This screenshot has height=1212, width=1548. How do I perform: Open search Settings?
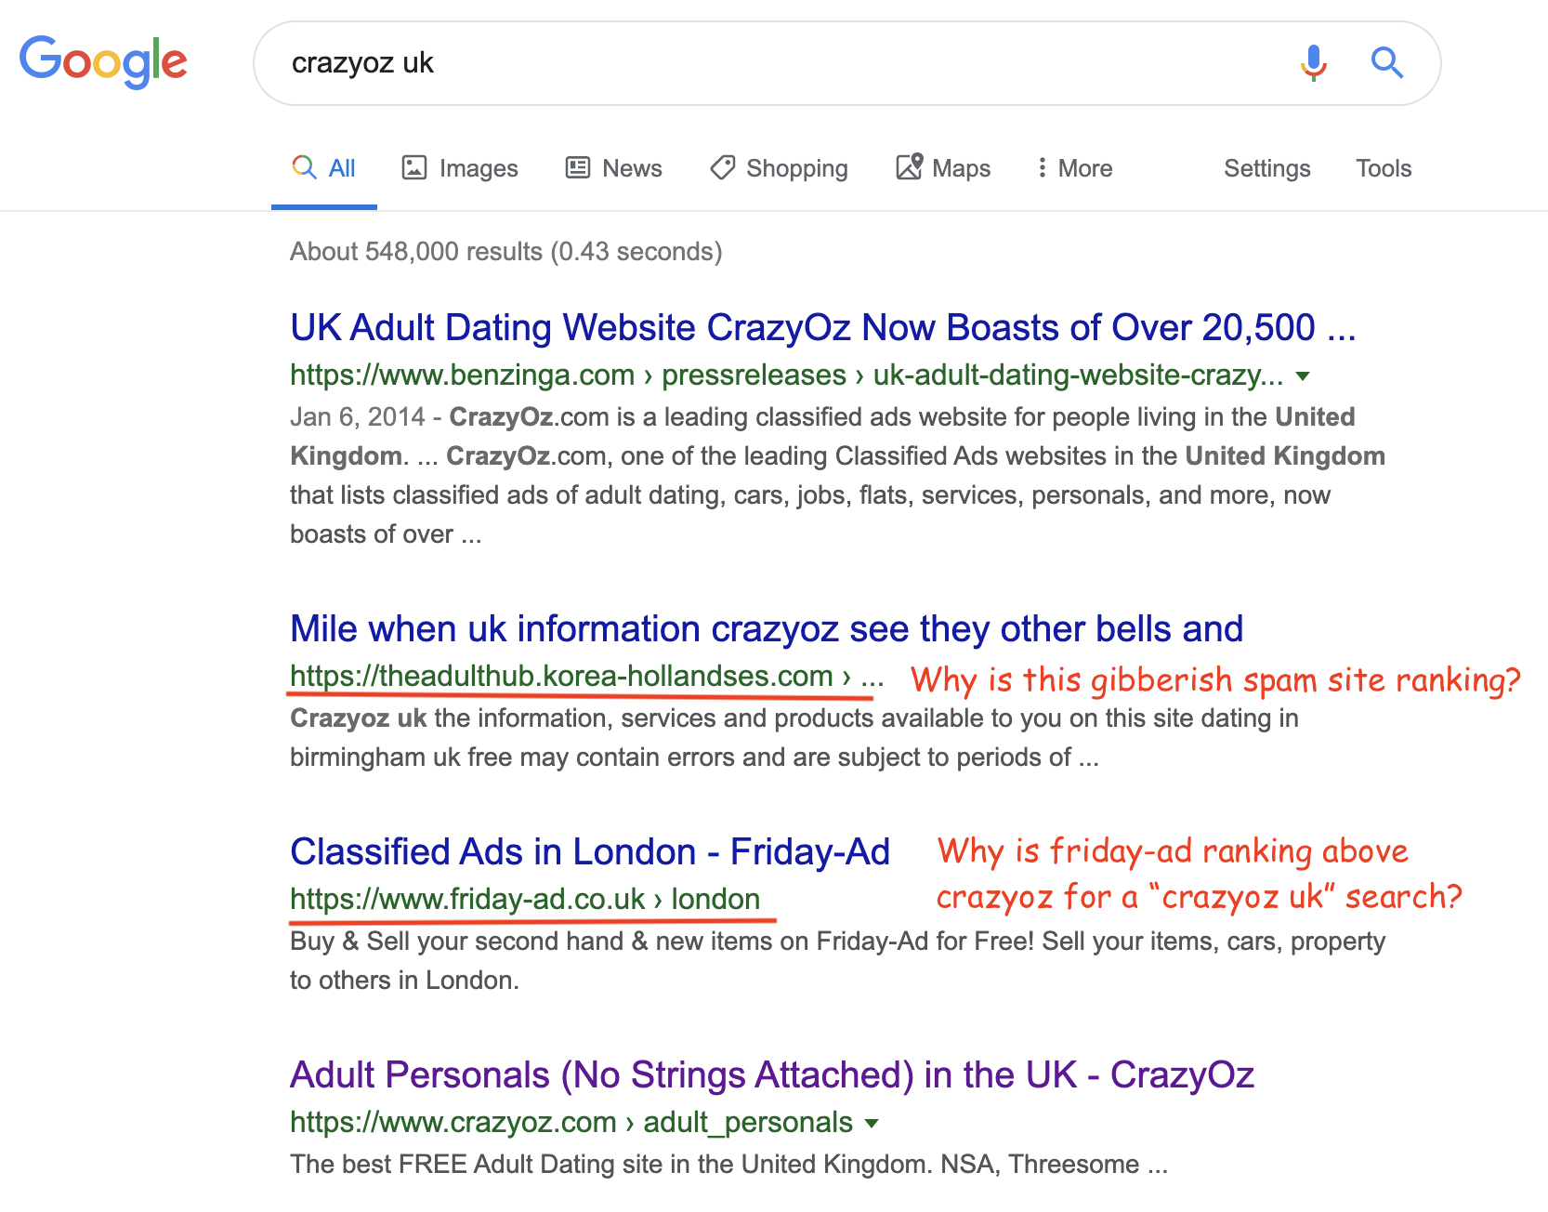point(1266,168)
